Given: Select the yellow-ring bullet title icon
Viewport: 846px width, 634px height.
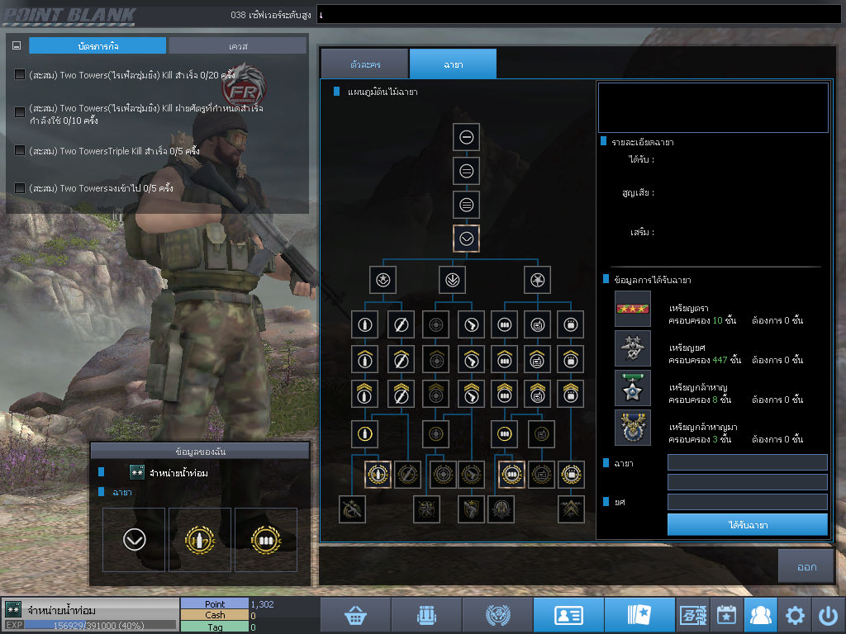Looking at the screenshot, I should pyautogui.click(x=364, y=433).
